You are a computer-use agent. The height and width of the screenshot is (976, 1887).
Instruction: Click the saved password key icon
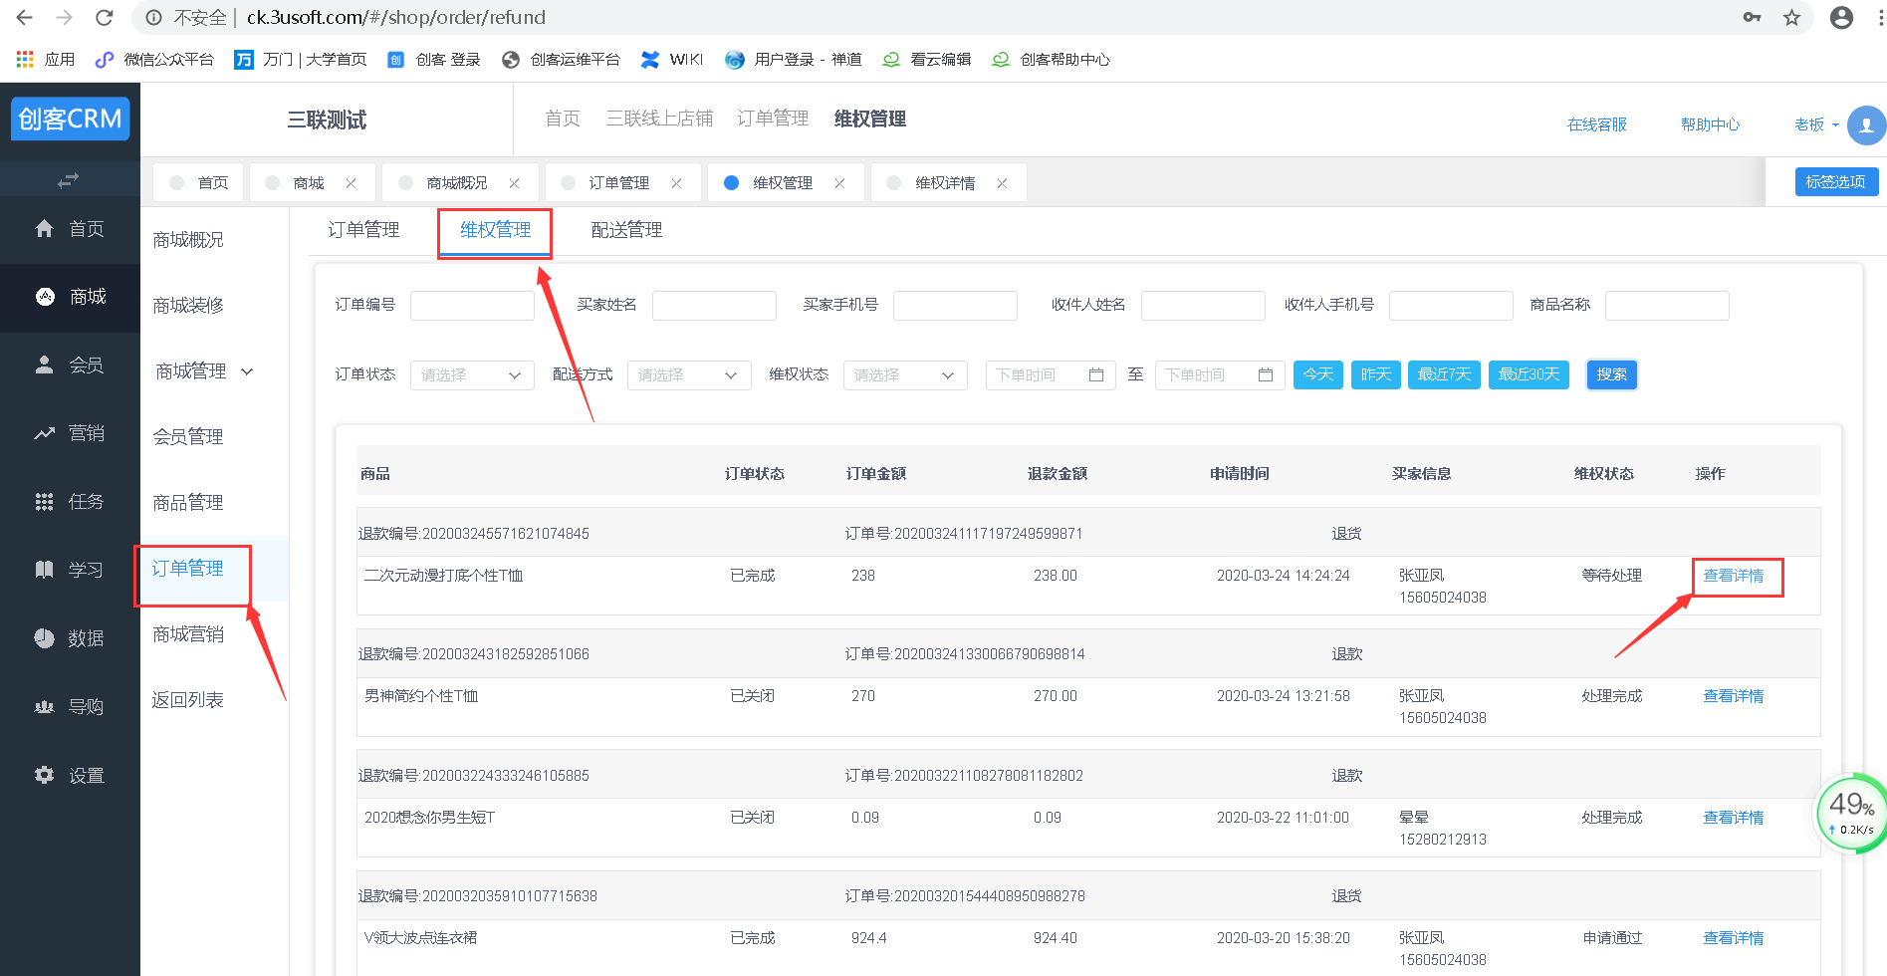[x=1752, y=18]
